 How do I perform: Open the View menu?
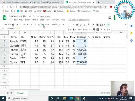pos(21,20)
